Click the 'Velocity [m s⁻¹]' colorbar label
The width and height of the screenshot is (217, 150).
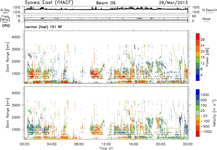point(214,113)
